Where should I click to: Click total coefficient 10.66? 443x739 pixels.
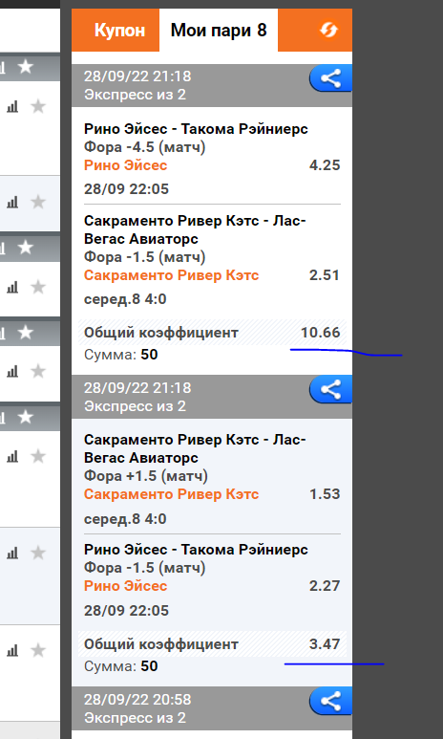click(x=321, y=333)
